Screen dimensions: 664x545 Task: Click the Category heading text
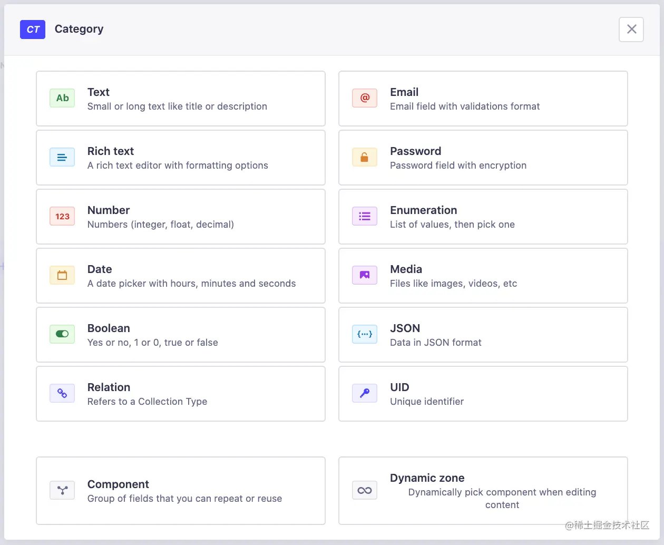click(79, 29)
